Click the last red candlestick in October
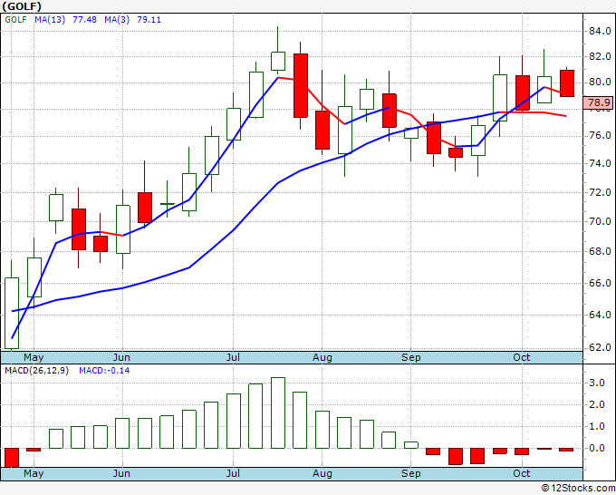Screen dimensions: 616x495 click(x=567, y=83)
